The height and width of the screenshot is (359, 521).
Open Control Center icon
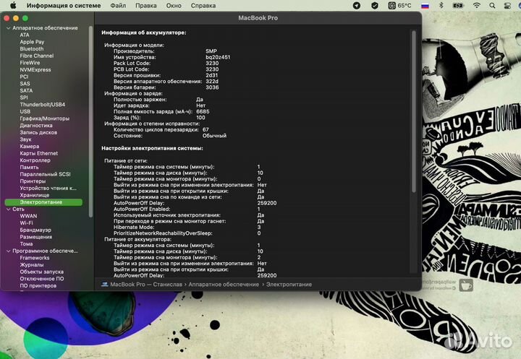tap(507, 5)
